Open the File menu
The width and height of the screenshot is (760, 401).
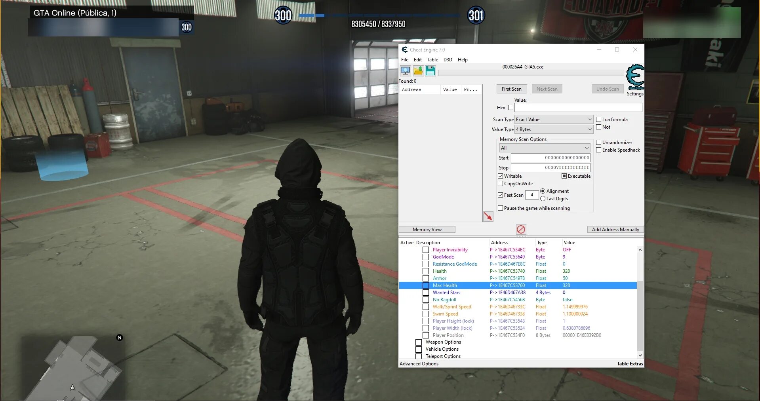click(x=405, y=60)
